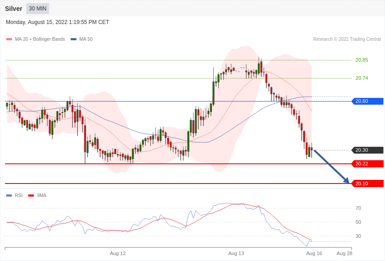The width and height of the screenshot is (385, 261).
Task: Click the black 20.30 current price tag
Action: 368,150
